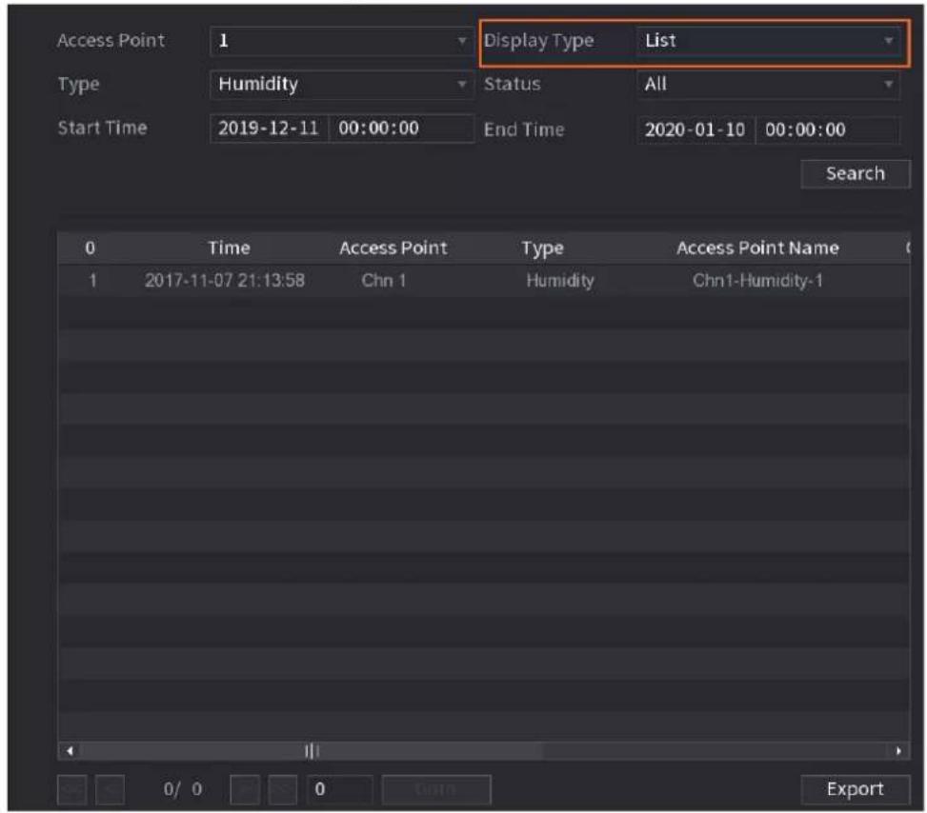Click the Access Point column header
Viewport: 927px width, 813px height.
point(393,248)
